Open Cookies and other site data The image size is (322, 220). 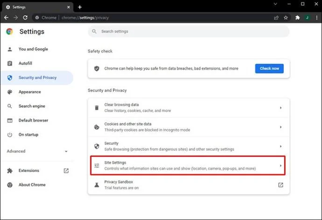point(189,127)
